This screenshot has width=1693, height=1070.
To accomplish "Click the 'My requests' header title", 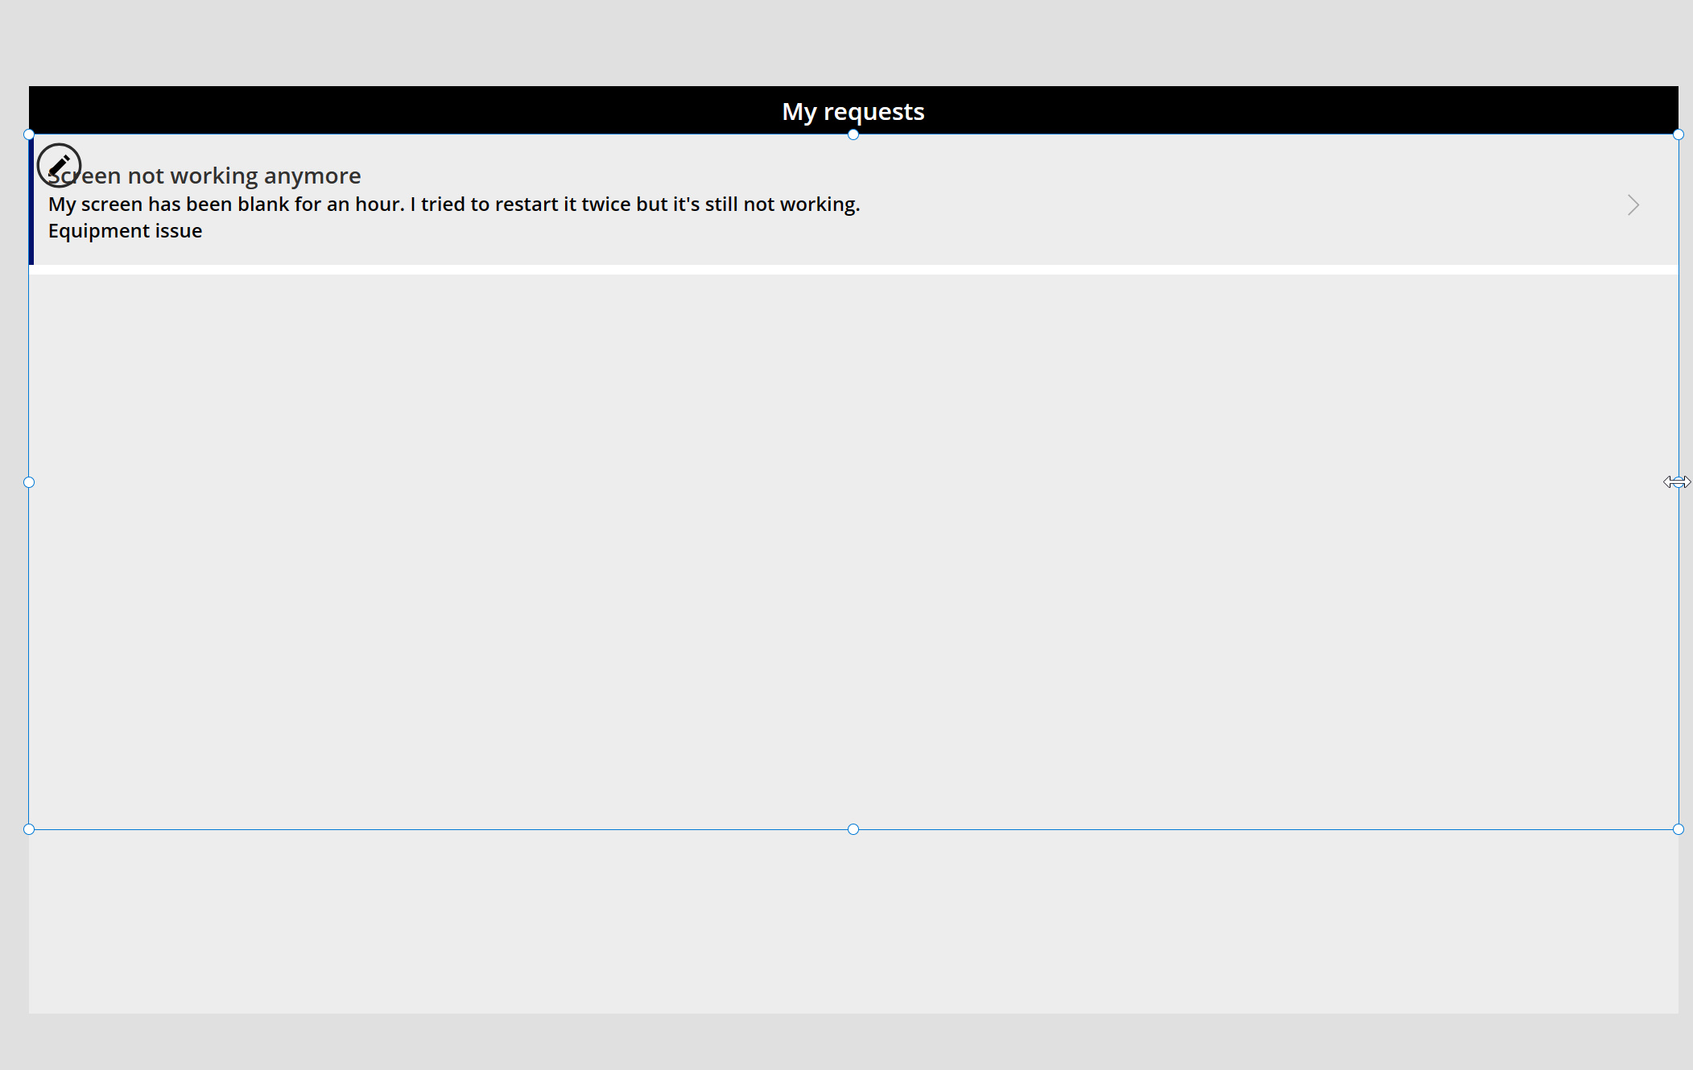I will [853, 111].
